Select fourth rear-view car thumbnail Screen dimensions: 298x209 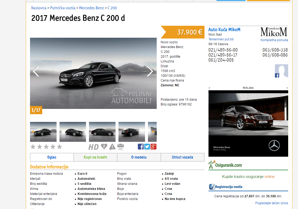132,132
